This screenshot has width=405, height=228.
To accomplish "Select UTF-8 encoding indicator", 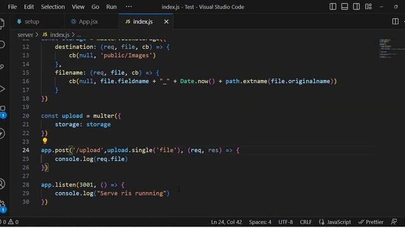I will tap(285, 222).
